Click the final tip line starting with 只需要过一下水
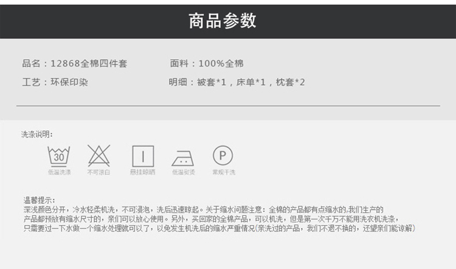 pos(219,228)
